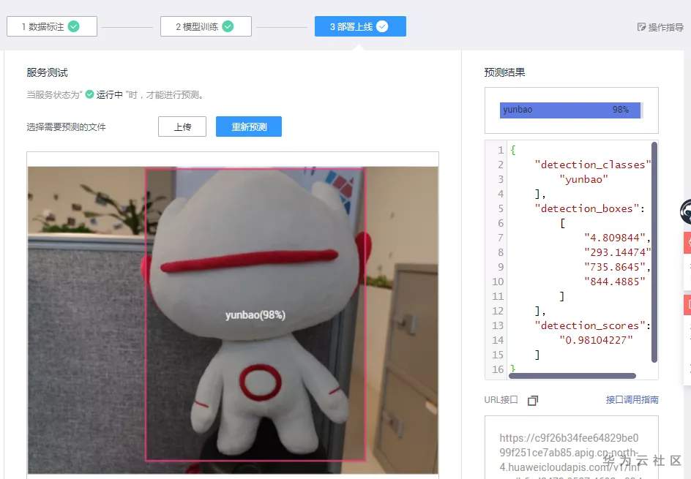The image size is (691, 479).
Task: Open step 1 数据标注 tab
Action: (52, 26)
